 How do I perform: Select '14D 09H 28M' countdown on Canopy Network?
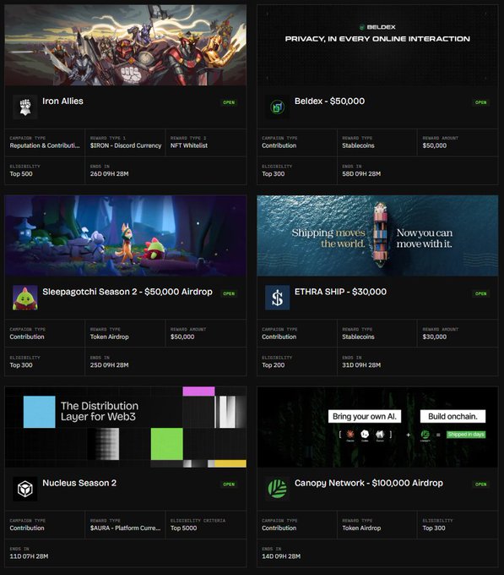pyautogui.click(x=281, y=556)
